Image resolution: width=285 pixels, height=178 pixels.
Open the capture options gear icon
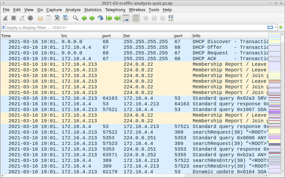coord(30,18)
